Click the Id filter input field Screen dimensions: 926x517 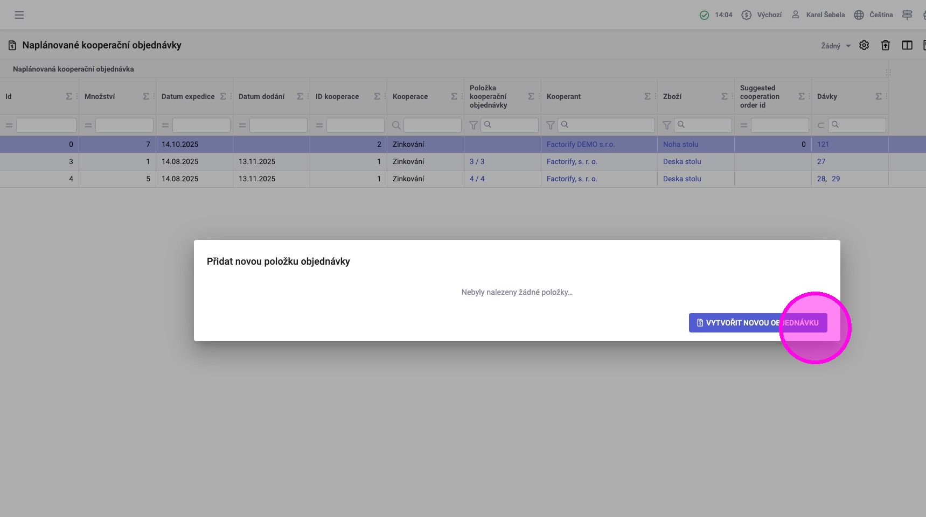46,125
